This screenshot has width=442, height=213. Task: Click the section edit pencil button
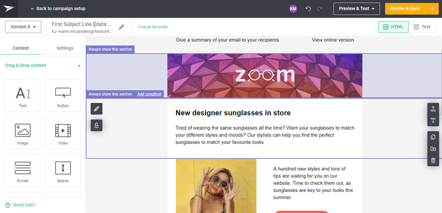point(96,109)
